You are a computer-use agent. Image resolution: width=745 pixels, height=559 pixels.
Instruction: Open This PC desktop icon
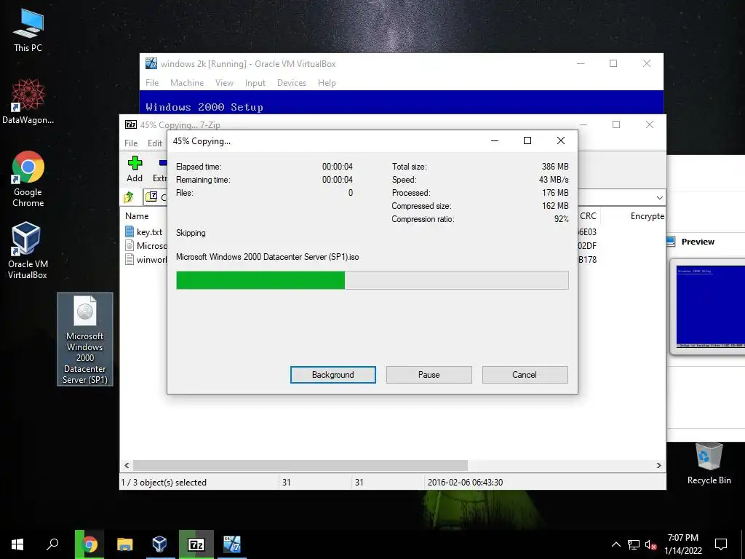click(x=28, y=31)
